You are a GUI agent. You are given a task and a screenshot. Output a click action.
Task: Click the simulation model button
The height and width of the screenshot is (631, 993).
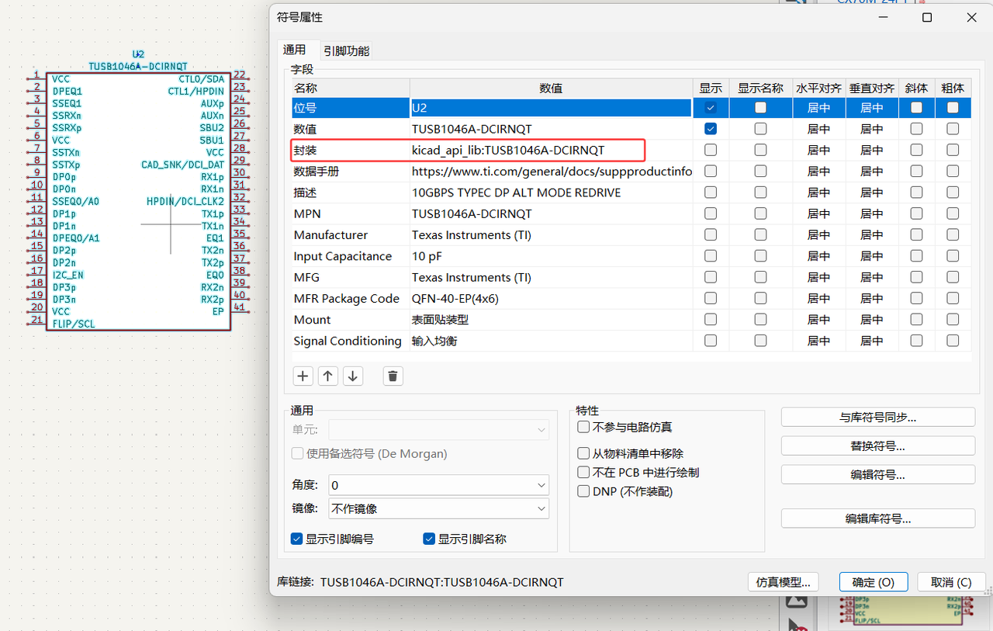tap(784, 582)
